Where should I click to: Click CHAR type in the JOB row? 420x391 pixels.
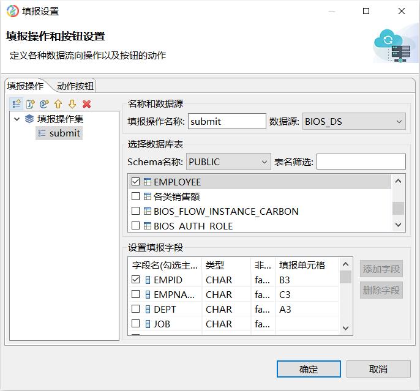click(x=219, y=324)
